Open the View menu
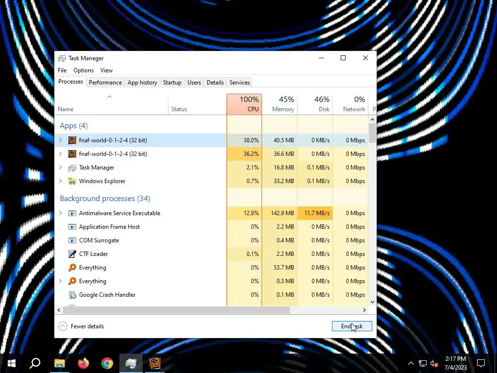The height and width of the screenshot is (373, 497). click(x=106, y=70)
